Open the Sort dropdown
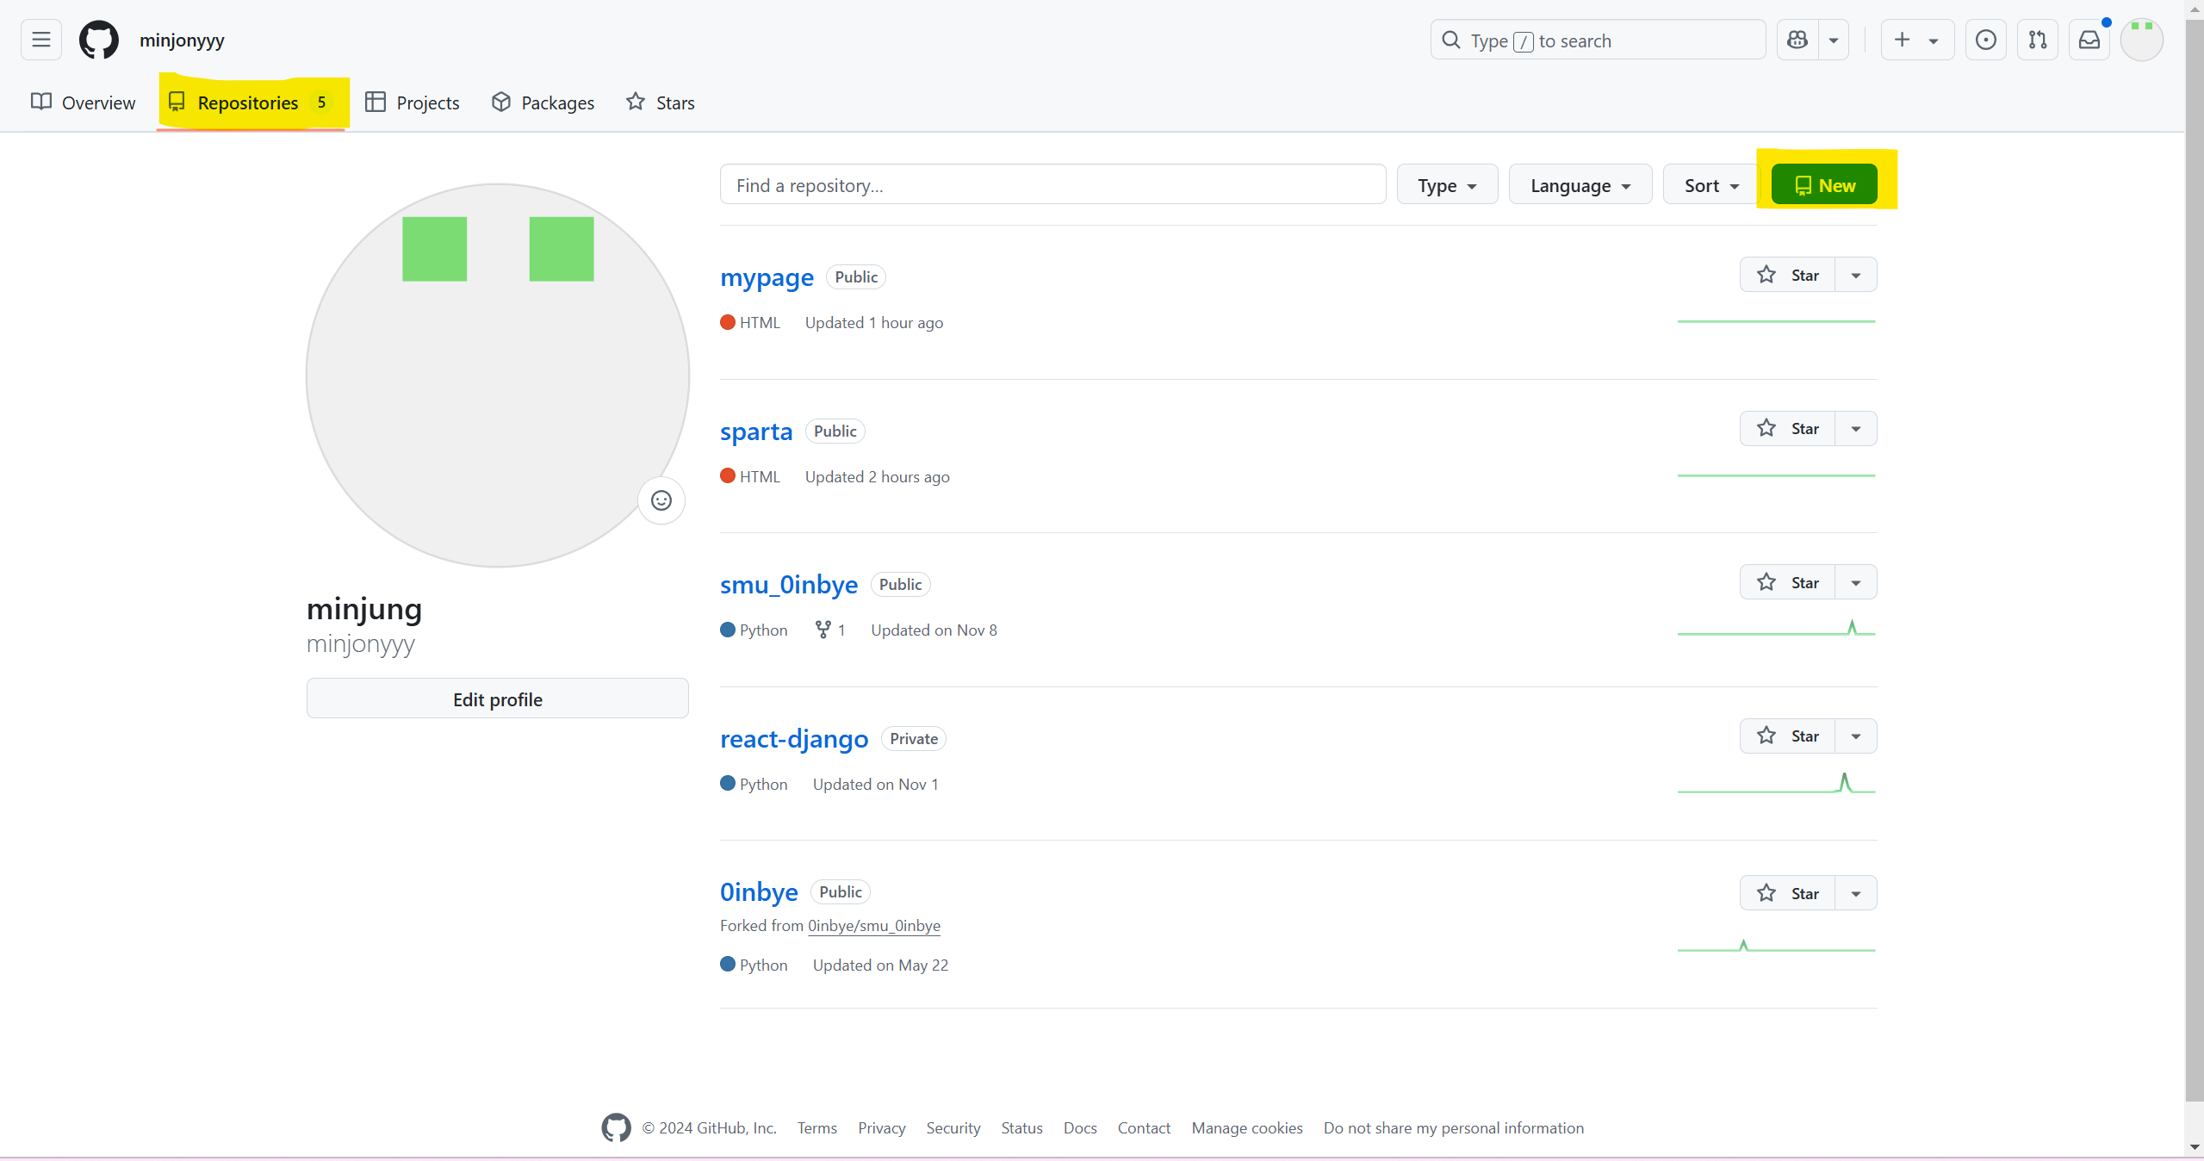This screenshot has width=2204, height=1161. 1710,185
